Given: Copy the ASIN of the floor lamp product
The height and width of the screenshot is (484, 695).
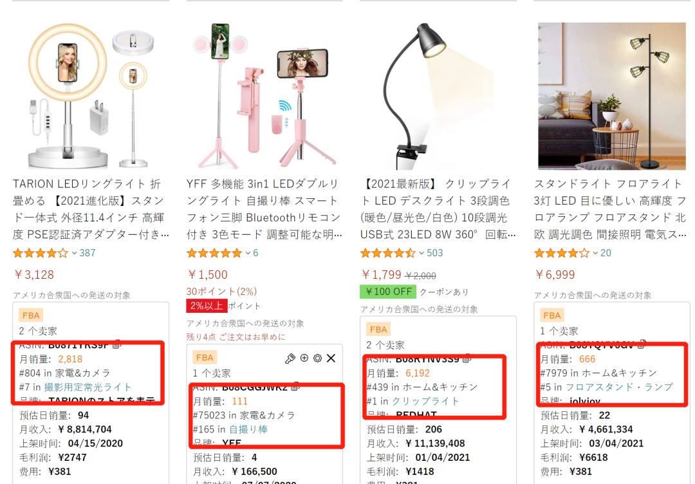Looking at the screenshot, I should 642,344.
